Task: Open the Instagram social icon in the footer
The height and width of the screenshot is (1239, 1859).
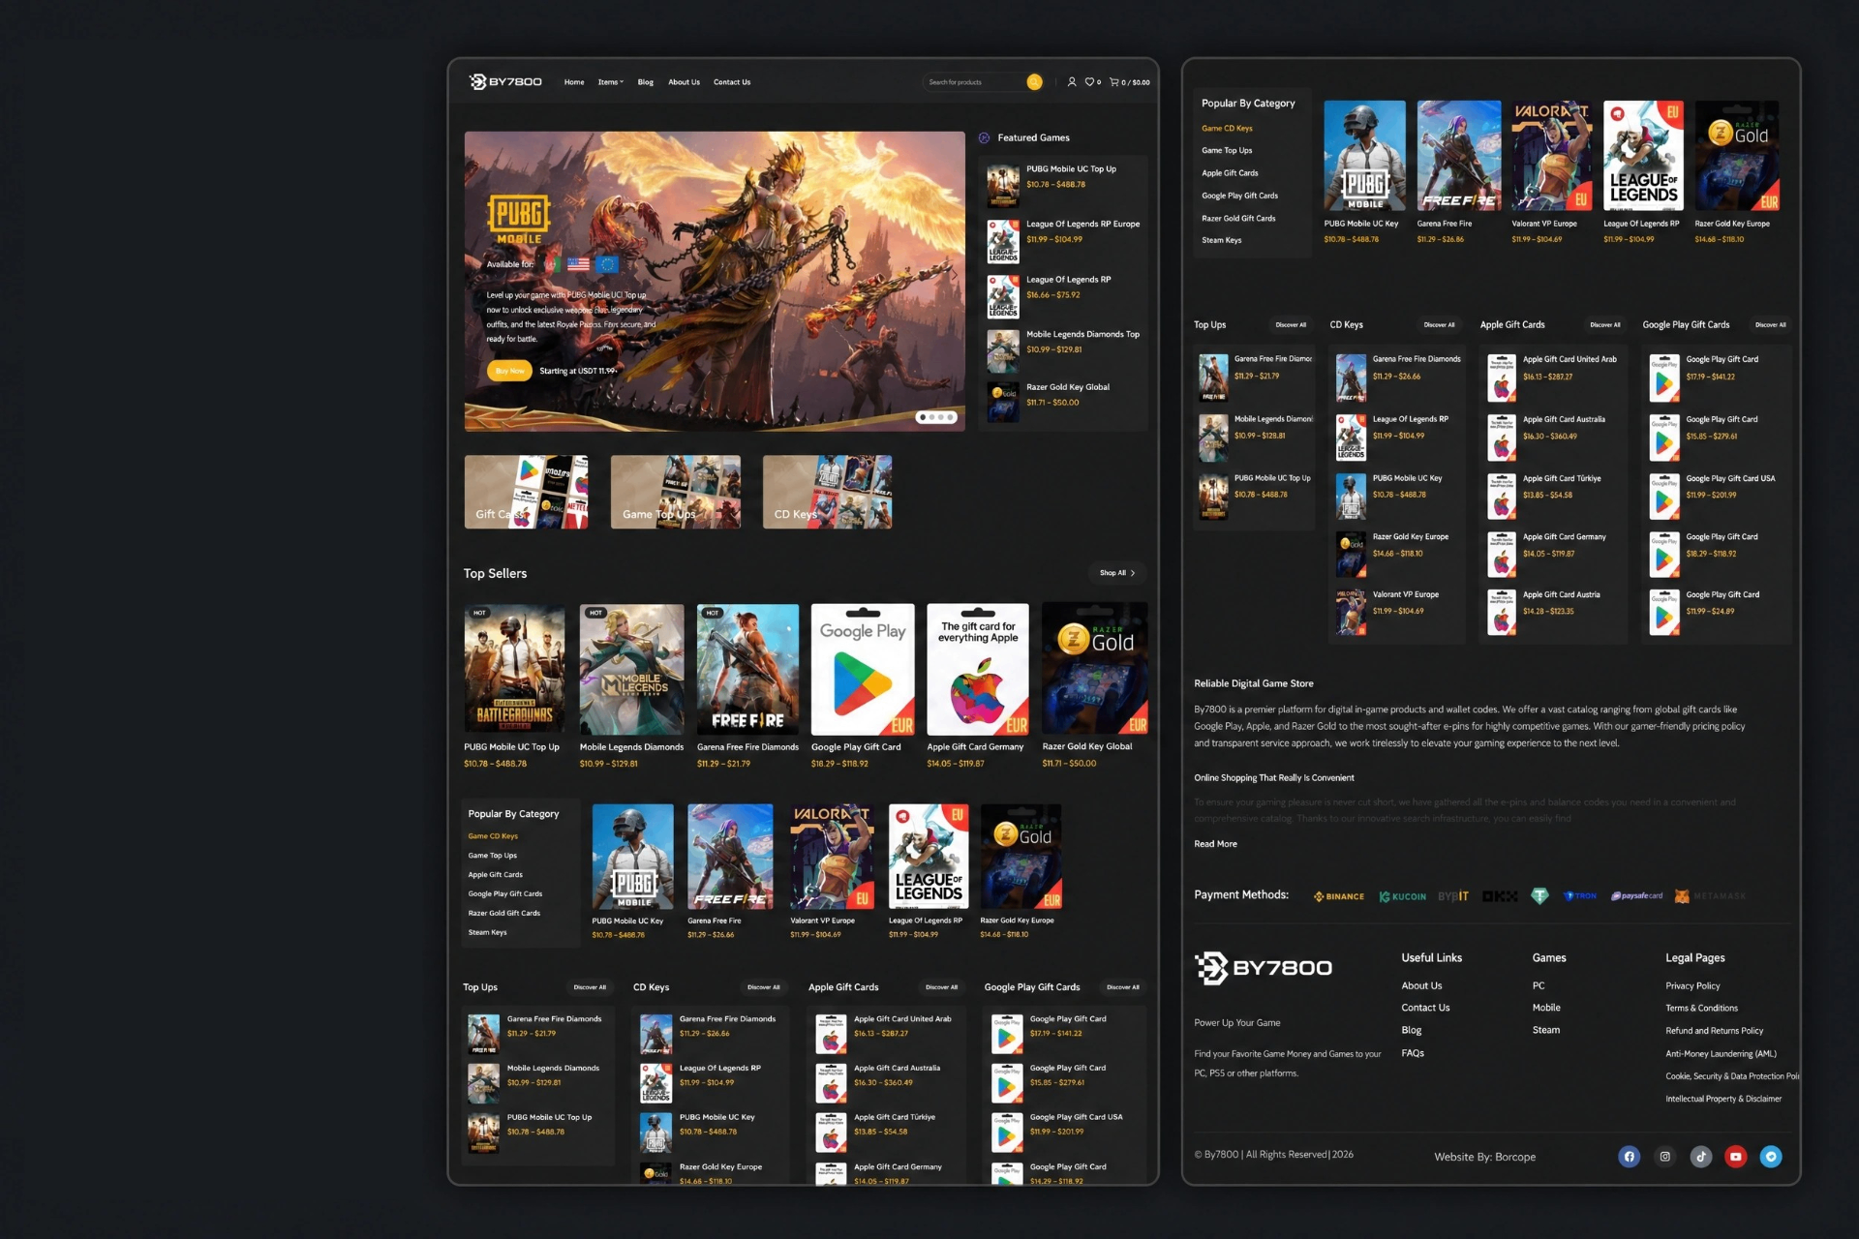Action: [x=1665, y=1157]
